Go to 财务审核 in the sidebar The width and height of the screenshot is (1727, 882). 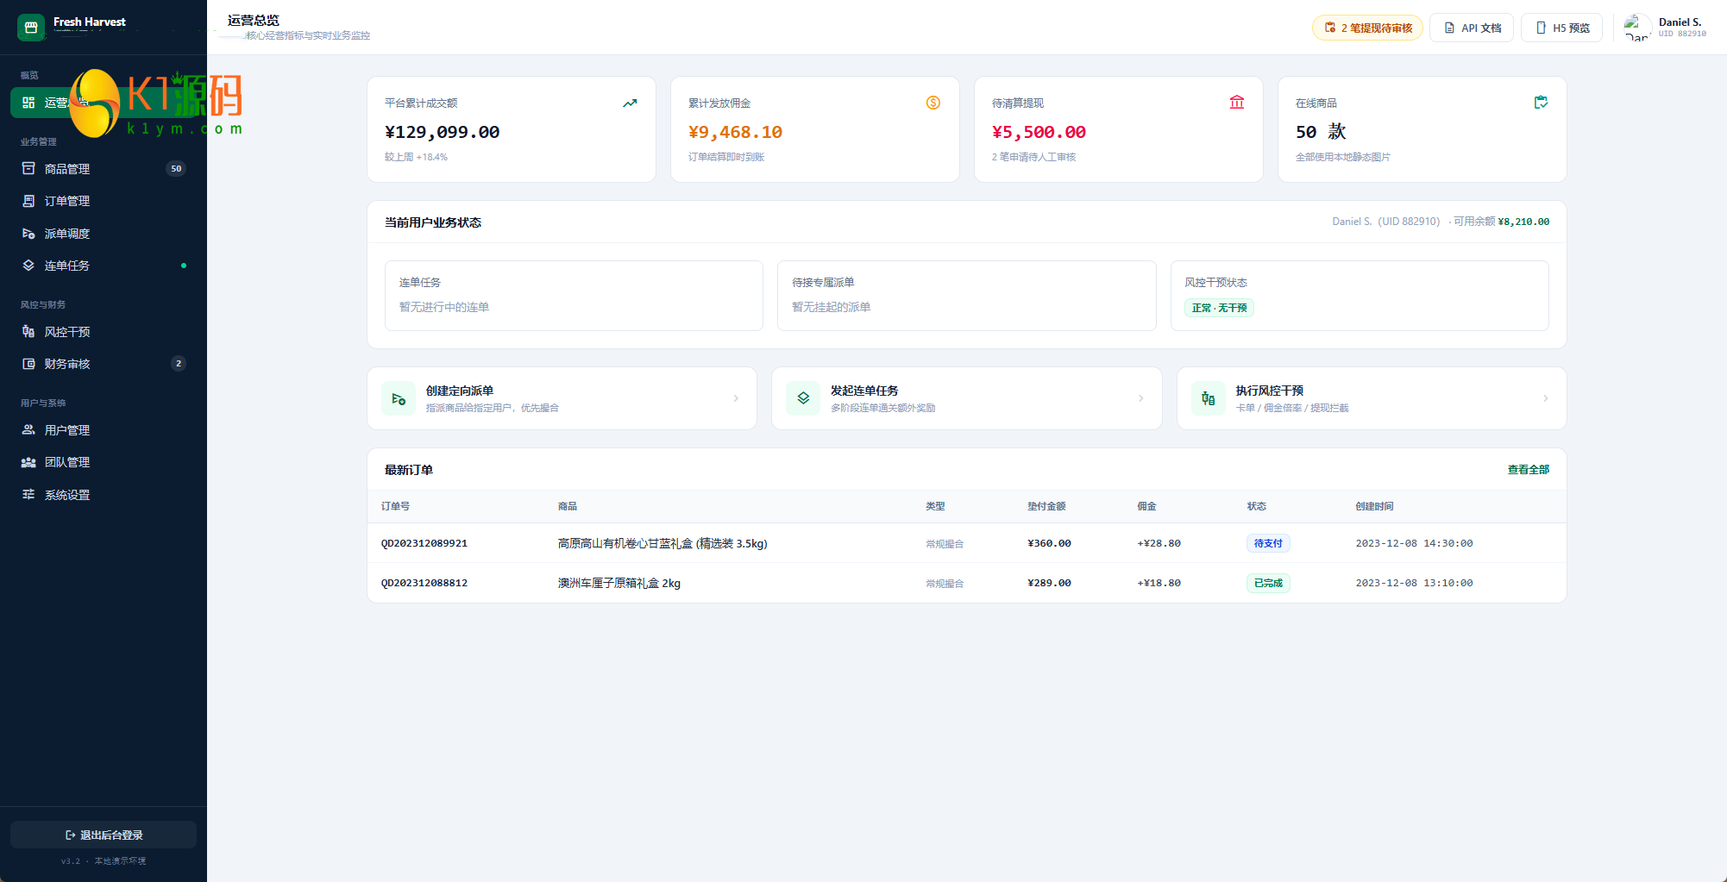tap(104, 364)
